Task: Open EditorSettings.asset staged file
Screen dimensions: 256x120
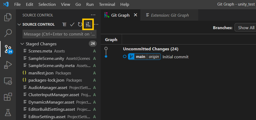Action: click(x=58, y=117)
